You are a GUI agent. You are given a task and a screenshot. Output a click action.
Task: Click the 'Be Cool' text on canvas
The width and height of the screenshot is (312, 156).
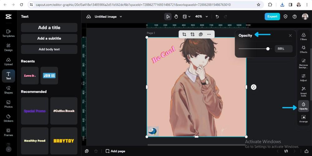(x=163, y=55)
